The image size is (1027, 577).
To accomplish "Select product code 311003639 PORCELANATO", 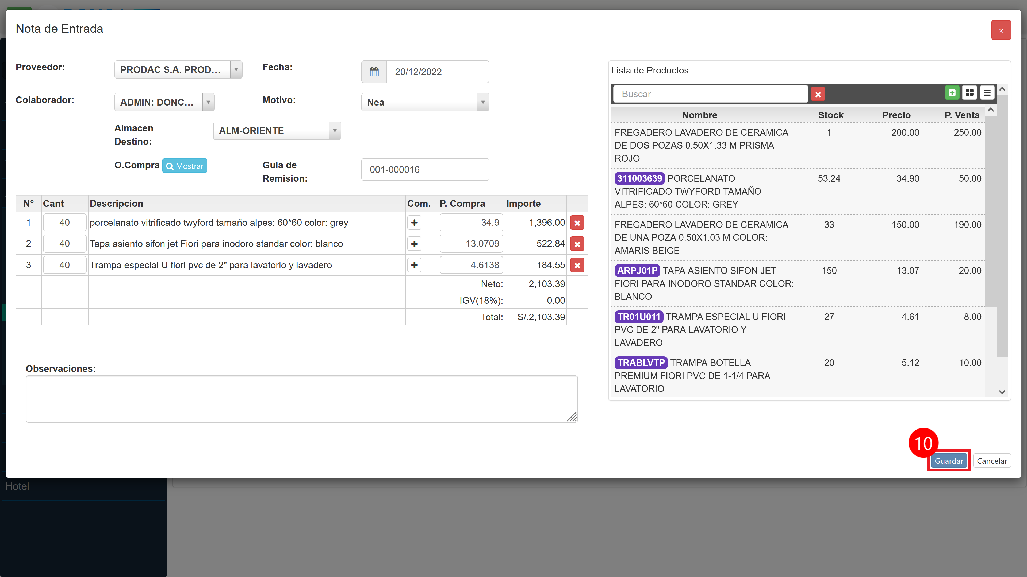I will (798, 192).
